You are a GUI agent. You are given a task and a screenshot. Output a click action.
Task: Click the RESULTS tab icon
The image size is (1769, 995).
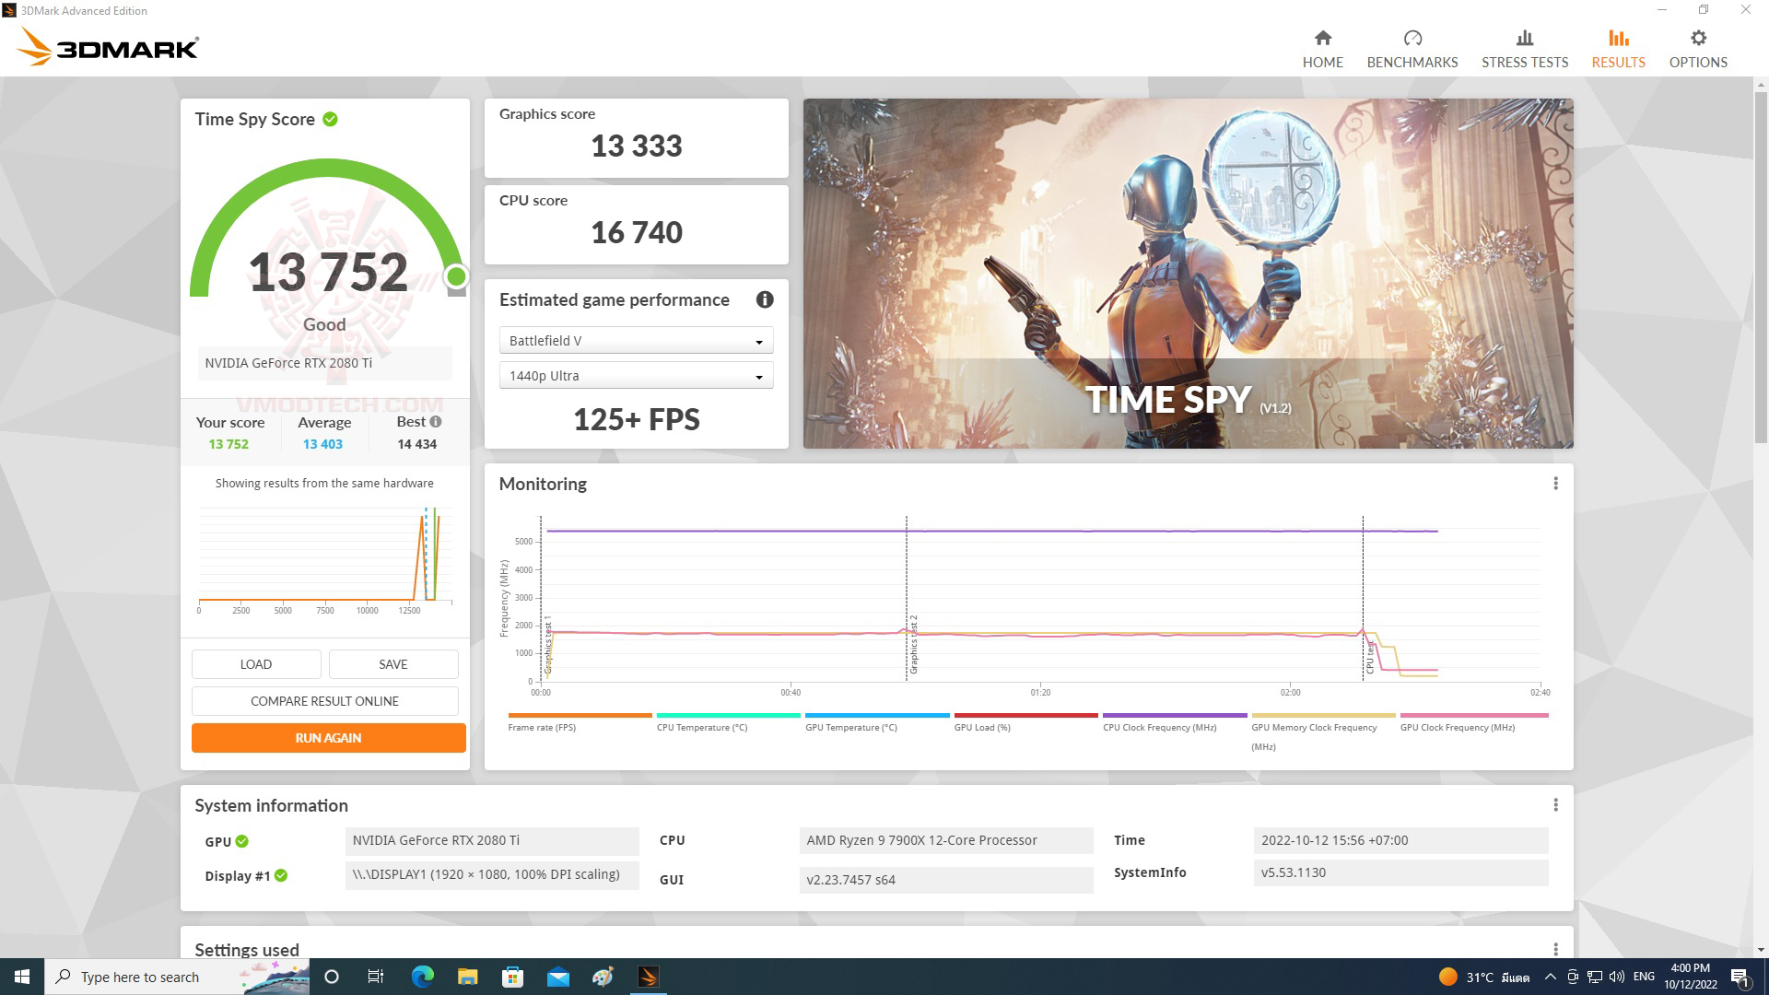point(1617,39)
